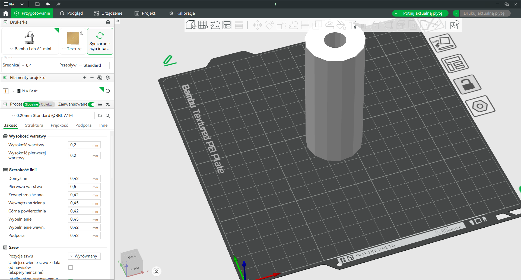Toggle the Zaawansowane advanced mode switch
The height and width of the screenshot is (280, 521).
92,104
